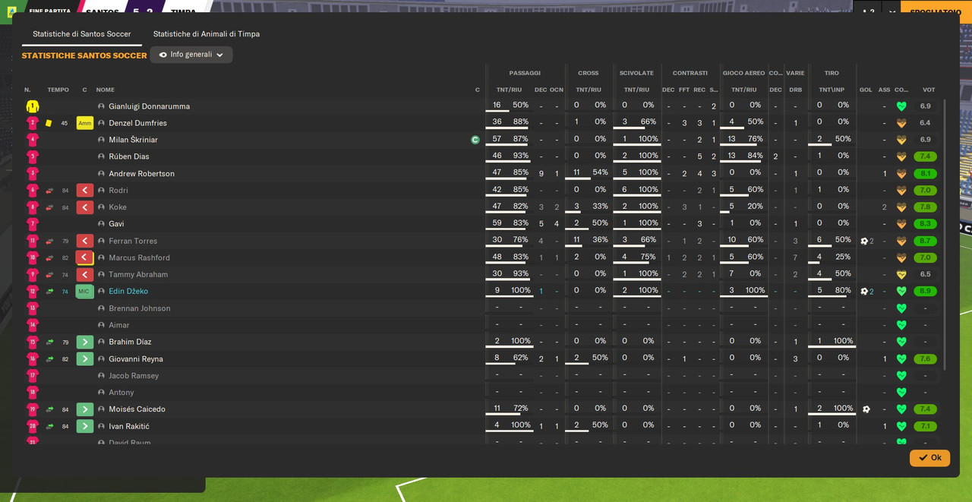Click the goal ball icon in Edin Džeko's row
972x502 pixels.
(864, 292)
